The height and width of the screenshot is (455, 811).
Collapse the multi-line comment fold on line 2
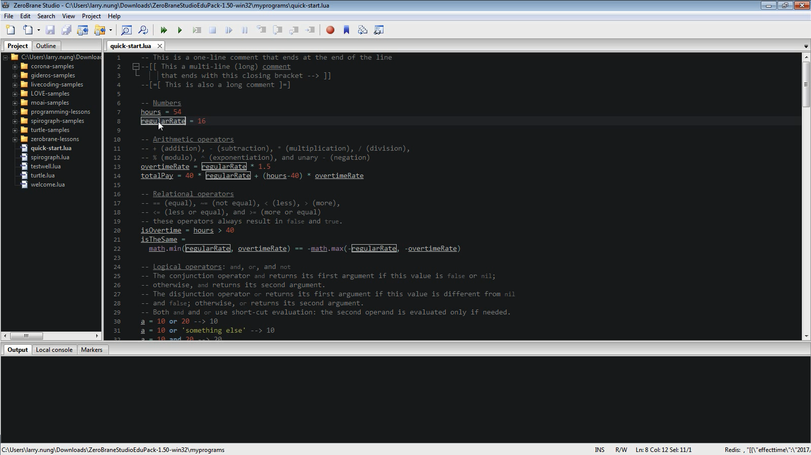pyautogui.click(x=136, y=67)
